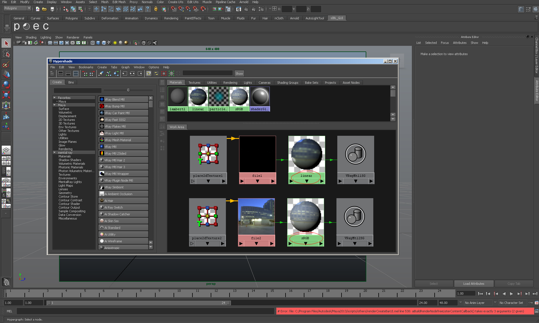Click the place2dTexture1 node icon
Viewport: 539px width, 323px height.
[x=208, y=154]
